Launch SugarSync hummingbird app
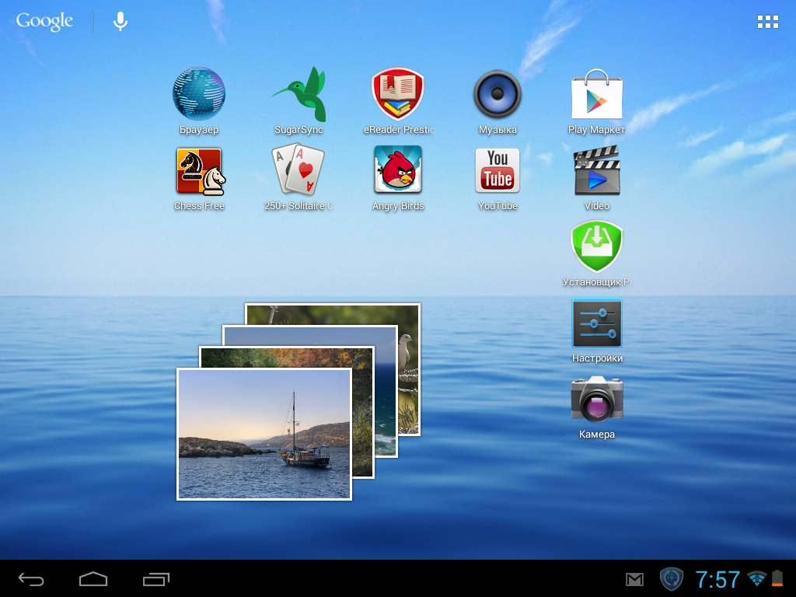The image size is (796, 597). pyautogui.click(x=299, y=94)
